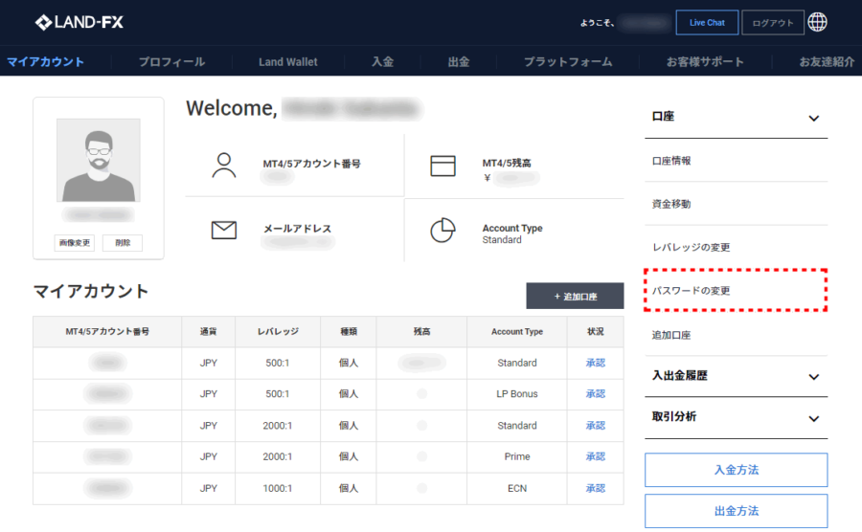Expand the 口座 section chevron

tap(813, 118)
